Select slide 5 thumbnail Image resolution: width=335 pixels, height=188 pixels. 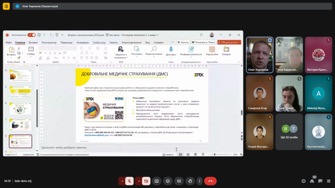click(21, 92)
